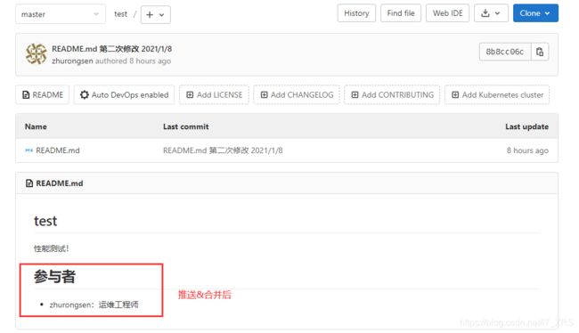
Task: Click Add LICENSE
Action: pos(214,95)
